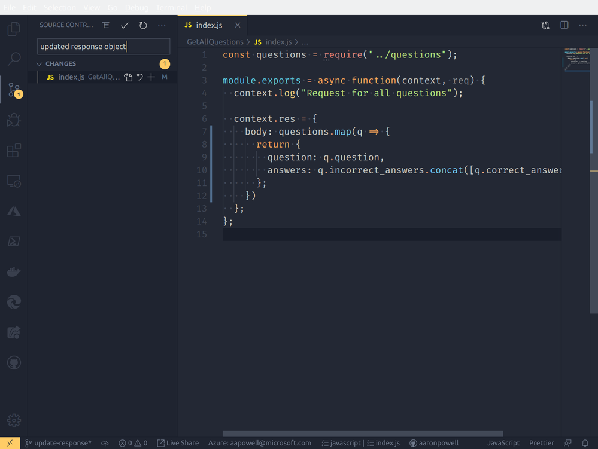This screenshot has width=598, height=449.
Task: Open the Extensions view in activity bar
Action: coord(14,151)
